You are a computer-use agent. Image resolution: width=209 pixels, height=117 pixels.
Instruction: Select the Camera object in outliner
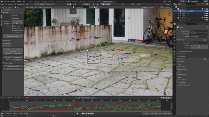tap(184, 11)
